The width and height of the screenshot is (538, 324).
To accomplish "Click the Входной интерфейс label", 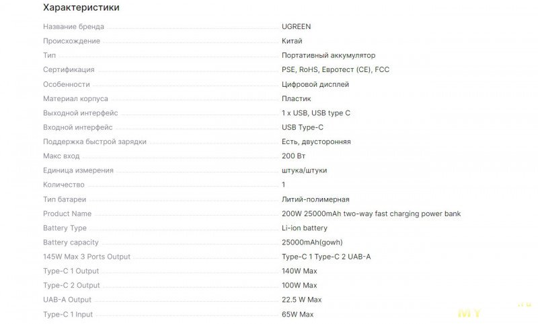I will point(78,127).
